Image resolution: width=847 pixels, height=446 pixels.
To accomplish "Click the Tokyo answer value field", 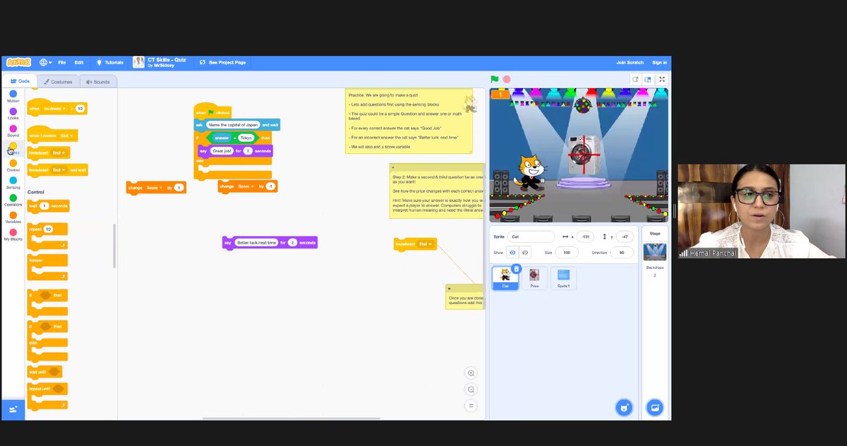I will tap(246, 138).
